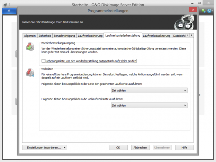
Task: Open Hilfe from the dialog
Action: [184, 147]
